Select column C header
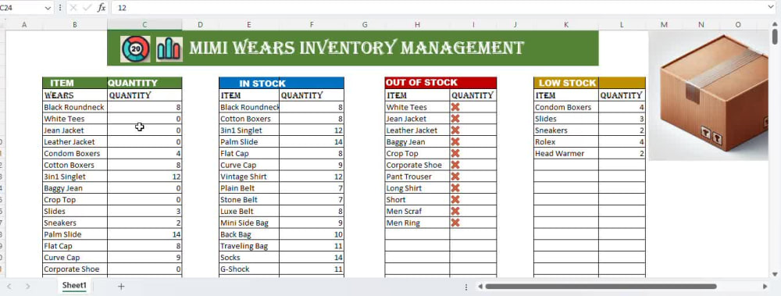 tap(144, 24)
